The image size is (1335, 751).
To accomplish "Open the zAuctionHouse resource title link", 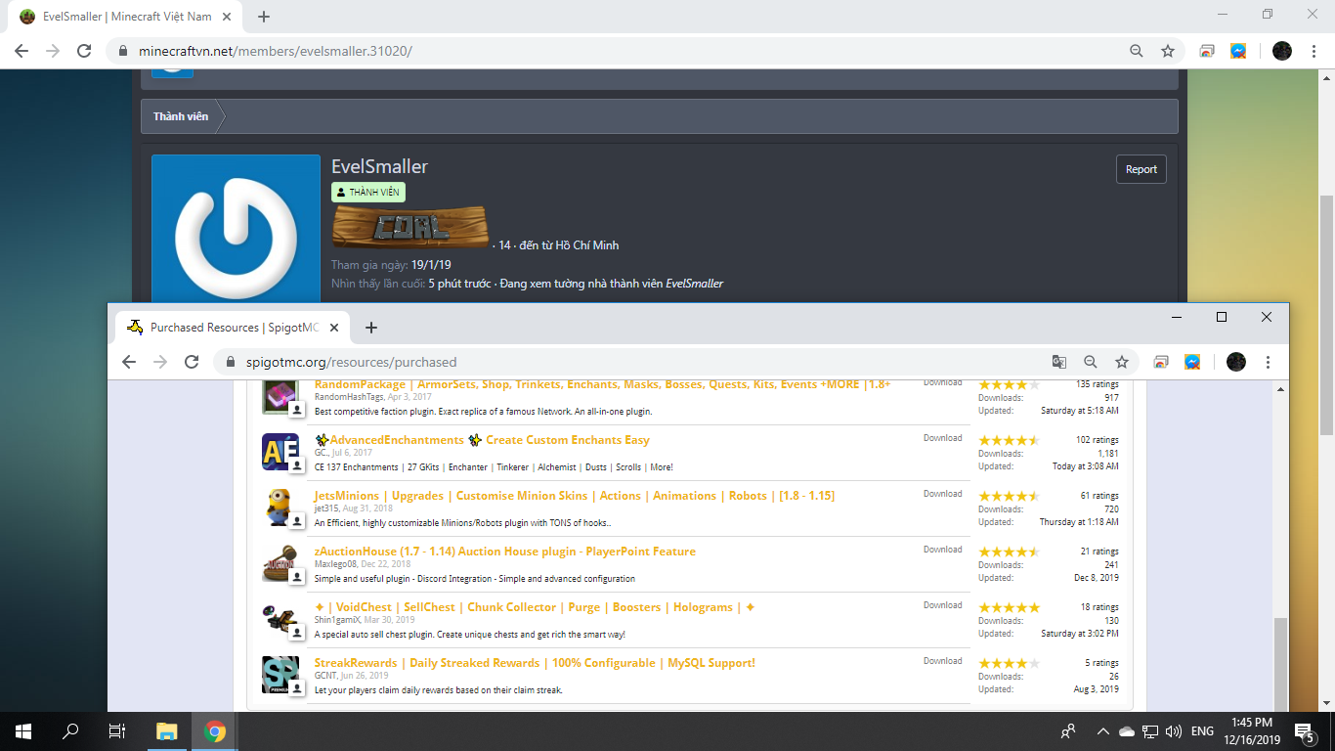I will pyautogui.click(x=505, y=552).
